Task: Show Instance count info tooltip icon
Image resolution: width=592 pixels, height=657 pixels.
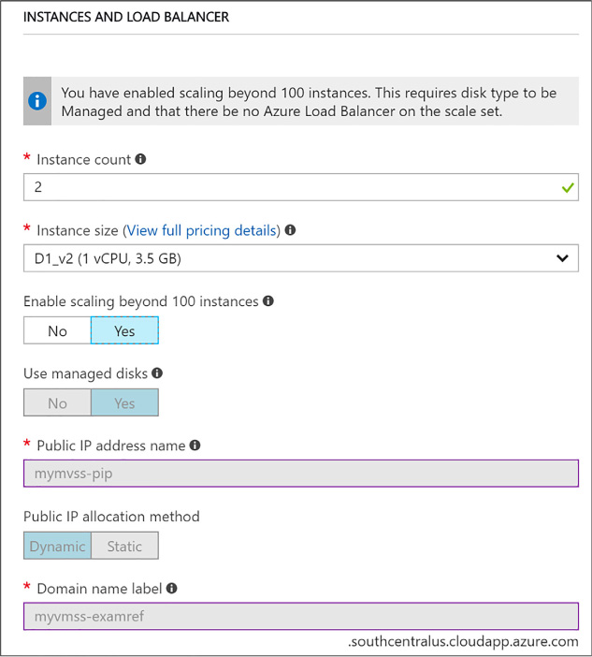Action: [140, 159]
